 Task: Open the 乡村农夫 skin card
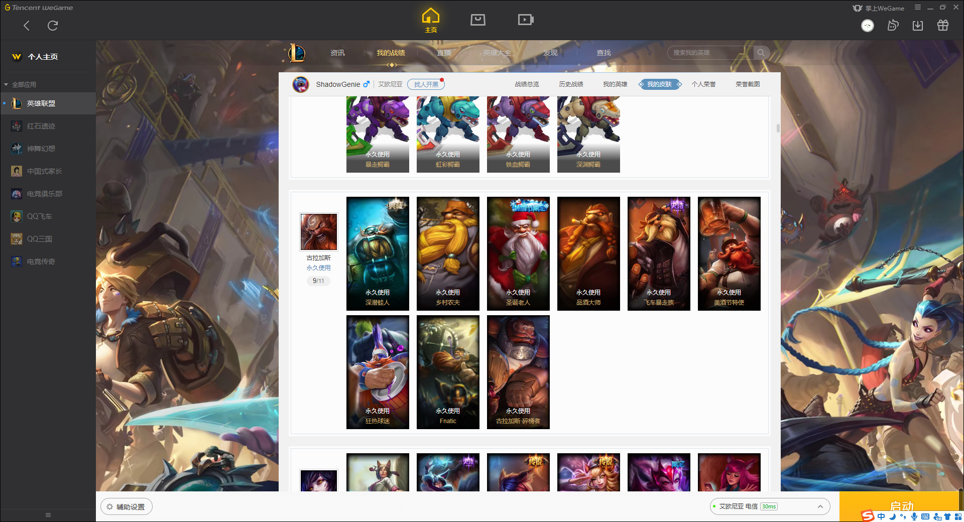coord(448,253)
